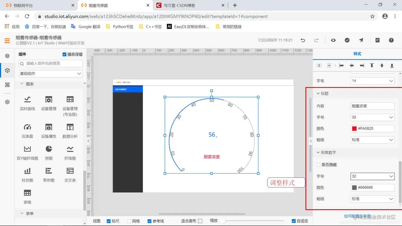Viewport: 402px width, 226px height.
Task: Open the 字号 dropdown showing 14
Action: click(372, 81)
